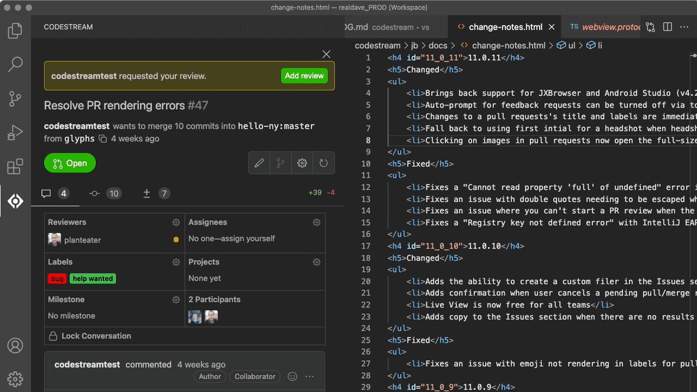This screenshot has height=392, width=697.
Task: Open the Reviewers gear settings
Action: point(176,222)
